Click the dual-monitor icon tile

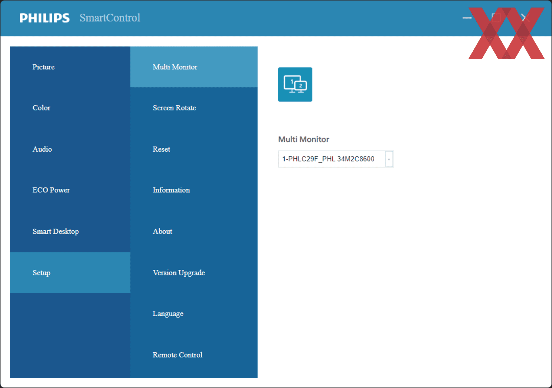(x=295, y=84)
